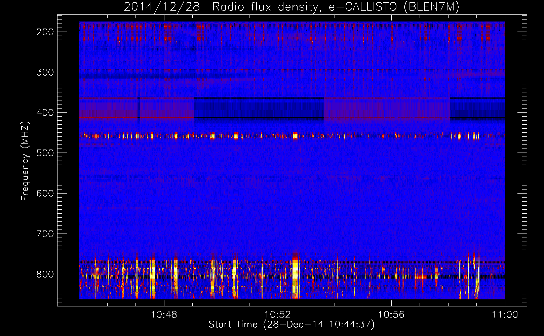Screen dimensions: 544x336
Task: Click the plot title '2014/12/28 Radio flux density'
Action: [292, 7]
